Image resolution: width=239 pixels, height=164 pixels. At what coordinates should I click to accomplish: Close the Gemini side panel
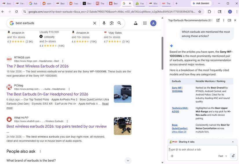pos(235,20)
